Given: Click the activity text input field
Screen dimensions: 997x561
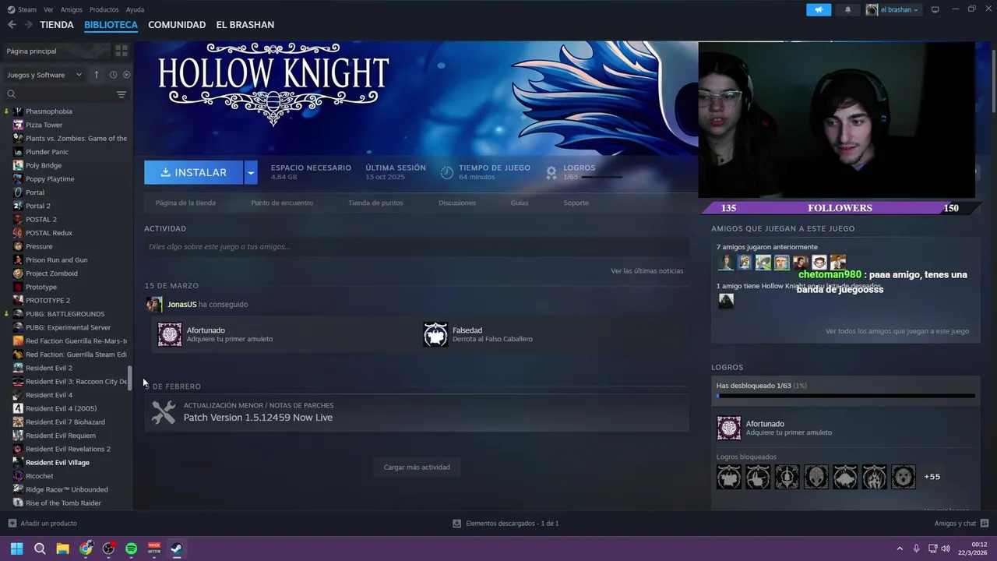Looking at the screenshot, I should pos(417,247).
